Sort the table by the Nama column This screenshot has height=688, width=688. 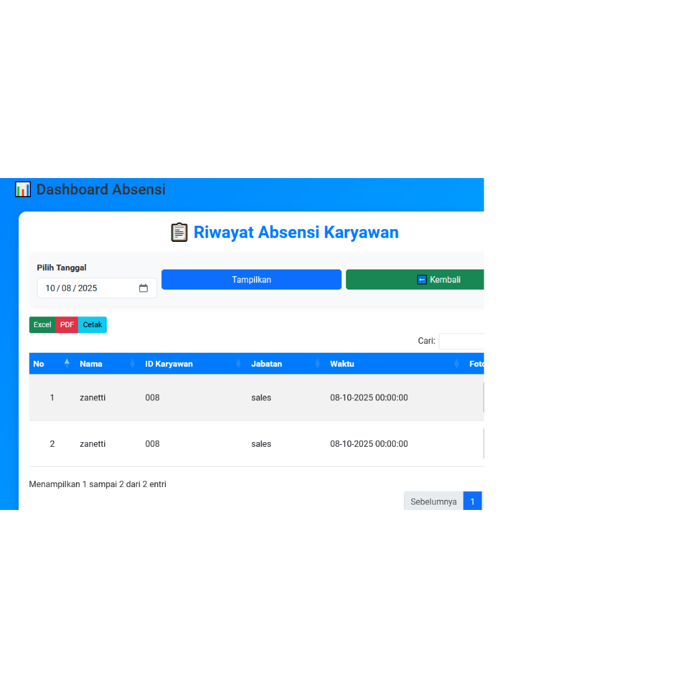click(108, 363)
